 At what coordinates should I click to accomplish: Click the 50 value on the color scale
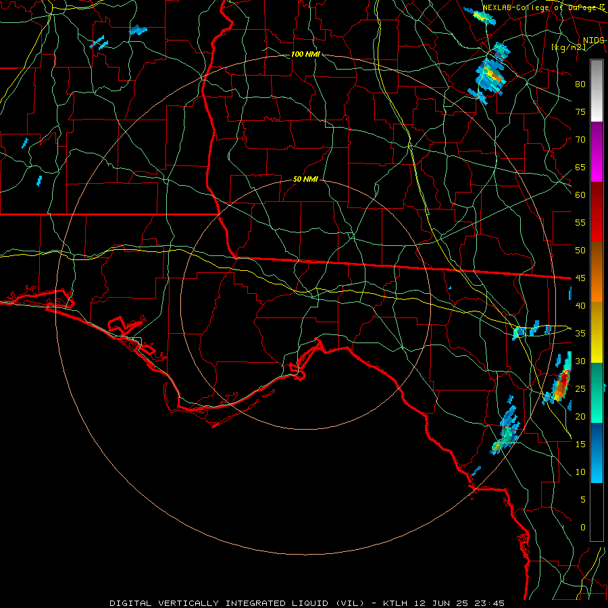(580, 250)
